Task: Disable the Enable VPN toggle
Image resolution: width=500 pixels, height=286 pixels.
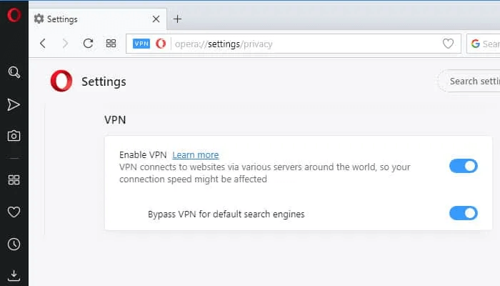Action: [x=463, y=166]
